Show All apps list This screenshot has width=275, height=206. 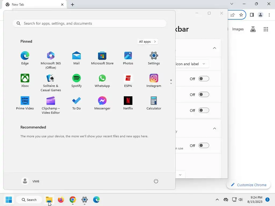pyautogui.click(x=147, y=42)
